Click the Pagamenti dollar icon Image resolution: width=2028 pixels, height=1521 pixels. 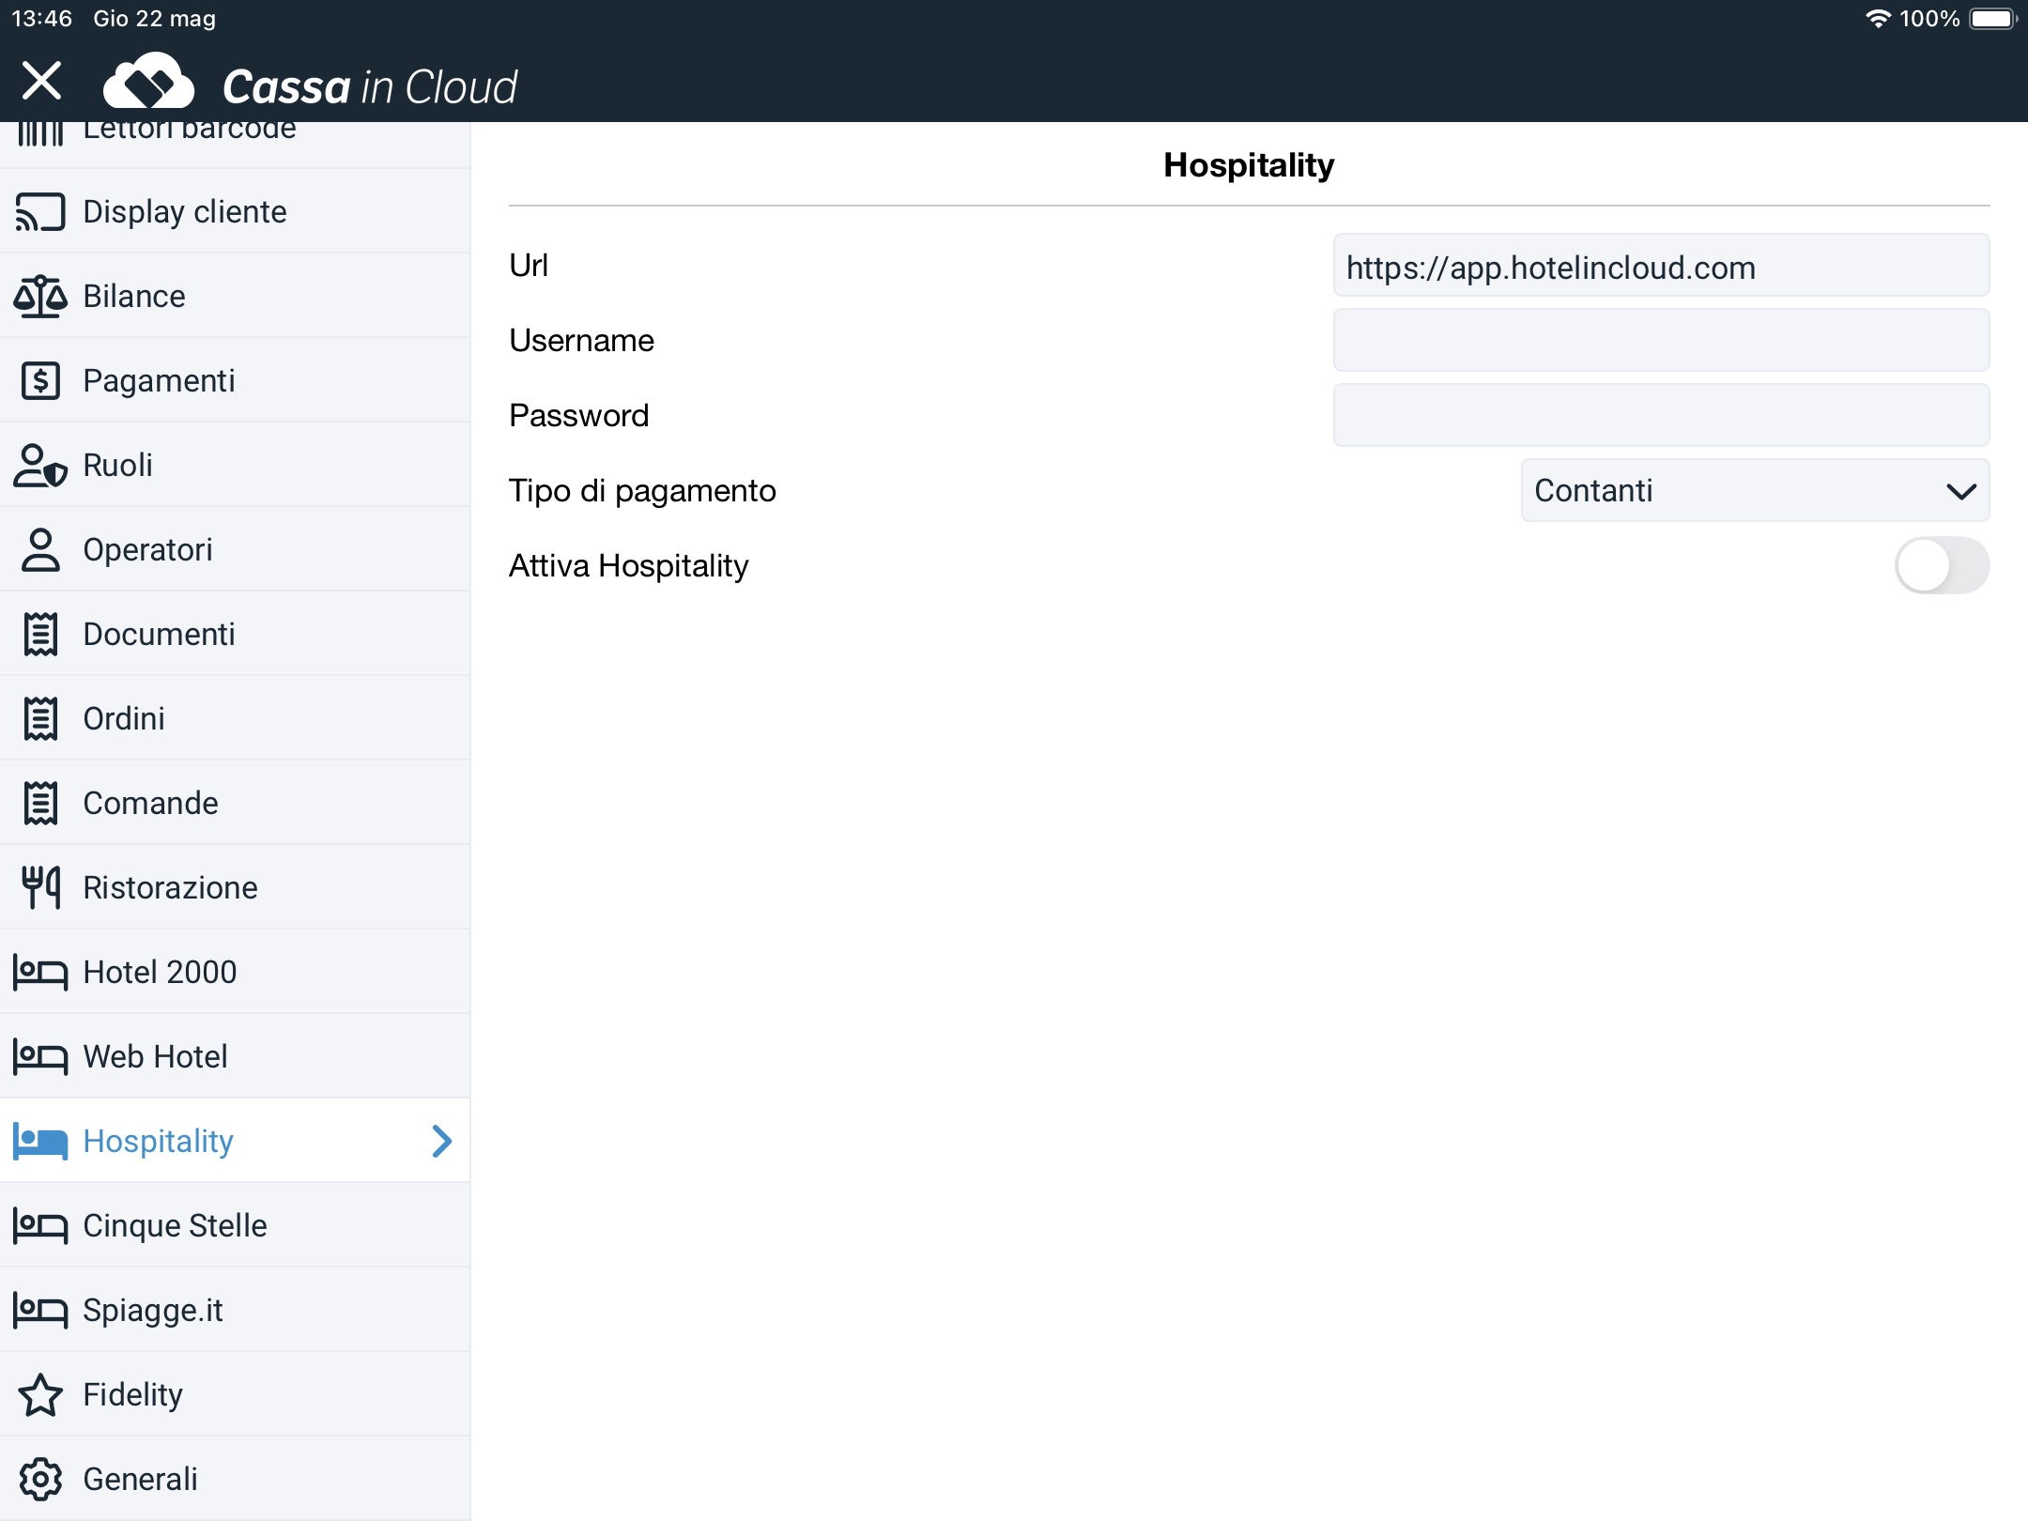point(40,381)
